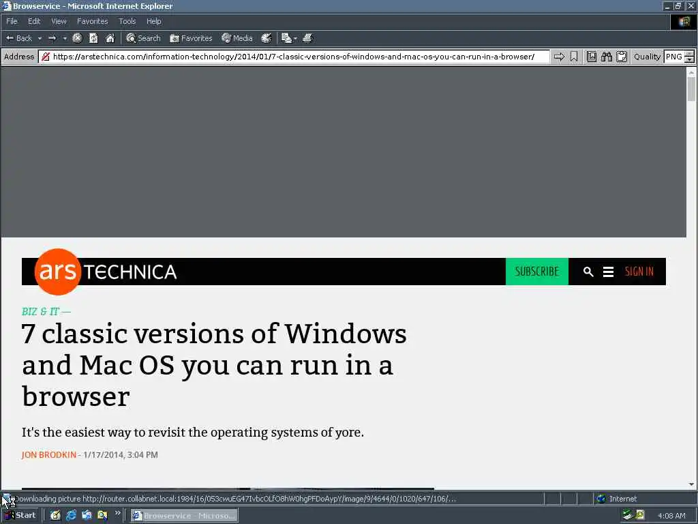Open the Ars Technica hamburger menu
Viewport: 698px width, 524px height.
pos(608,272)
